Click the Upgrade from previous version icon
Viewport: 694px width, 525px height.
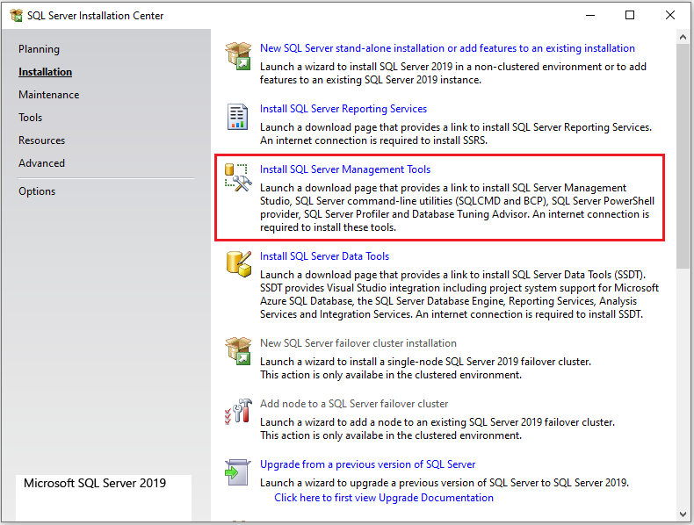(x=238, y=471)
